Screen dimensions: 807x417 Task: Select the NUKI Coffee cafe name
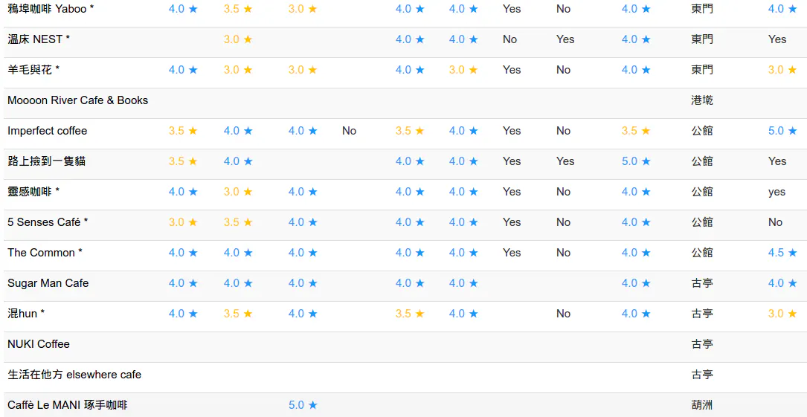(39, 344)
